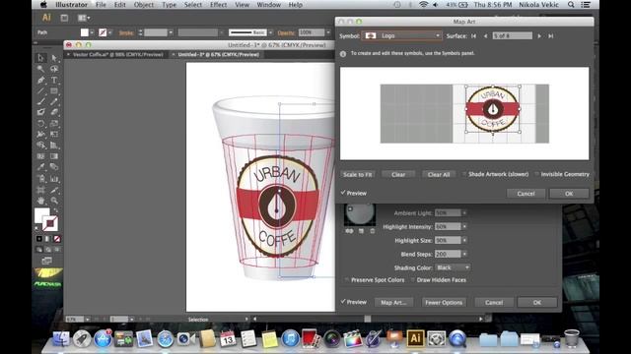Select the Column Graph tool
Screen dimensions: 631x354
(54, 179)
